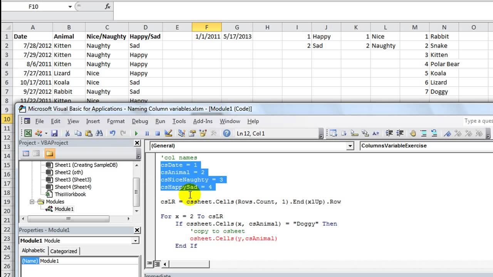Open the Add-Ins menu
Image resolution: width=493 pixels, height=277 pixels.
pyautogui.click(x=203, y=121)
